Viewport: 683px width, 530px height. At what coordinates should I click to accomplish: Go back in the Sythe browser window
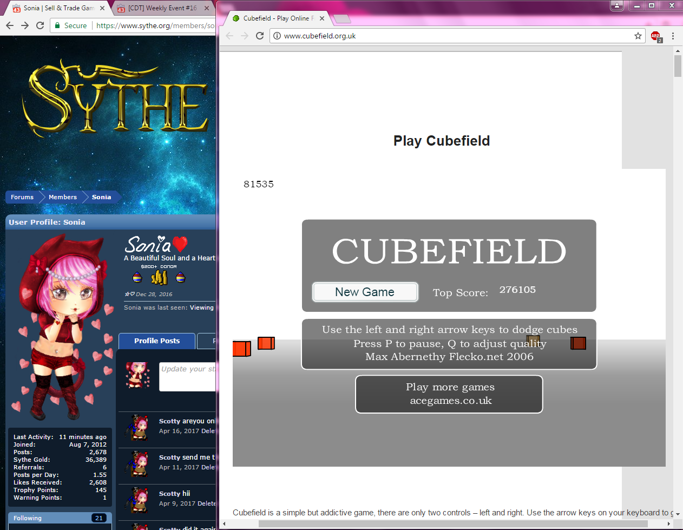pyautogui.click(x=10, y=25)
